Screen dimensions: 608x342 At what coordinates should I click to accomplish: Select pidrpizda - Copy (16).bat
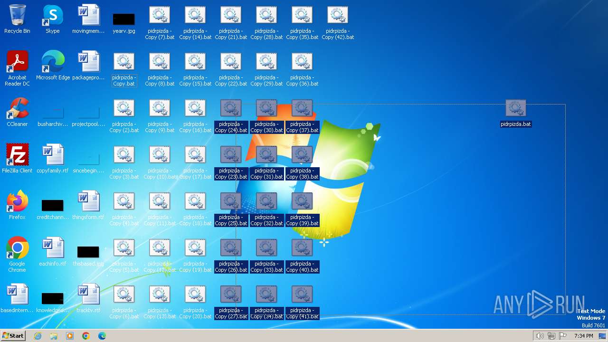(195, 115)
